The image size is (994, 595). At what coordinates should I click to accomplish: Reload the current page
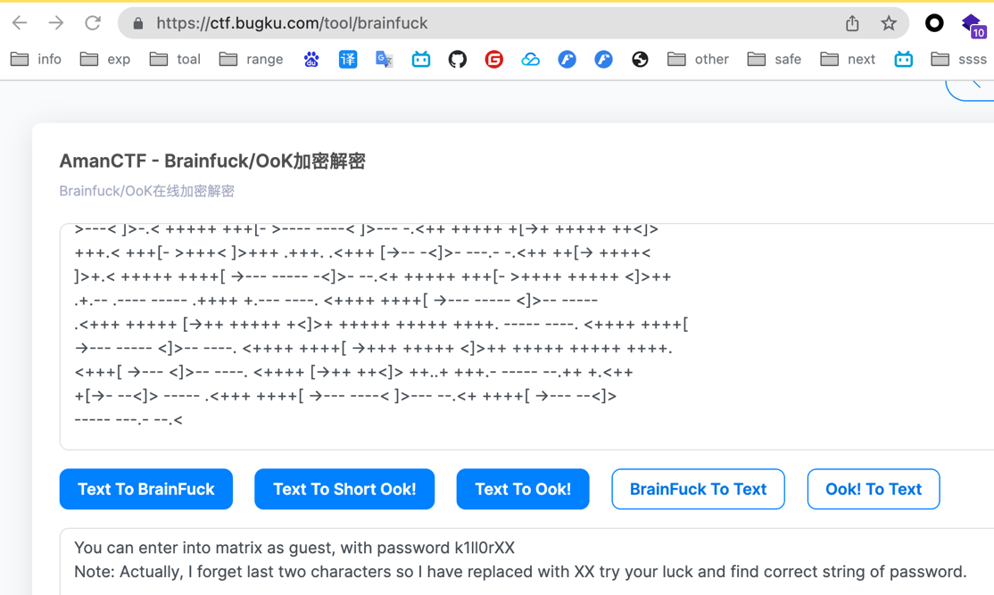coord(93,23)
